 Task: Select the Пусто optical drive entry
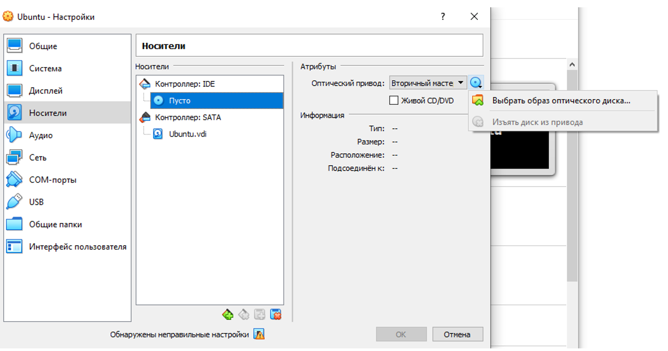217,100
